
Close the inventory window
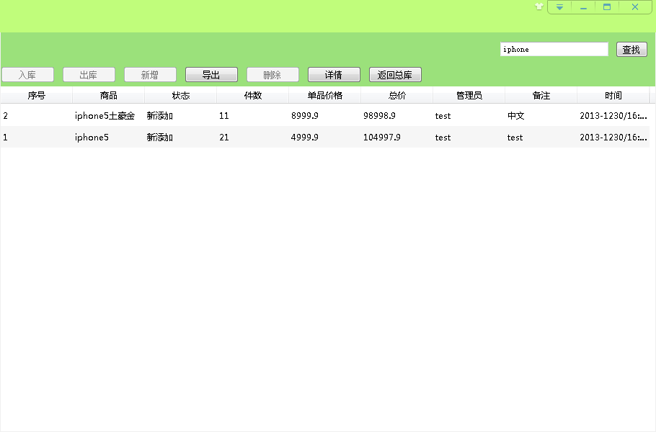coord(634,7)
